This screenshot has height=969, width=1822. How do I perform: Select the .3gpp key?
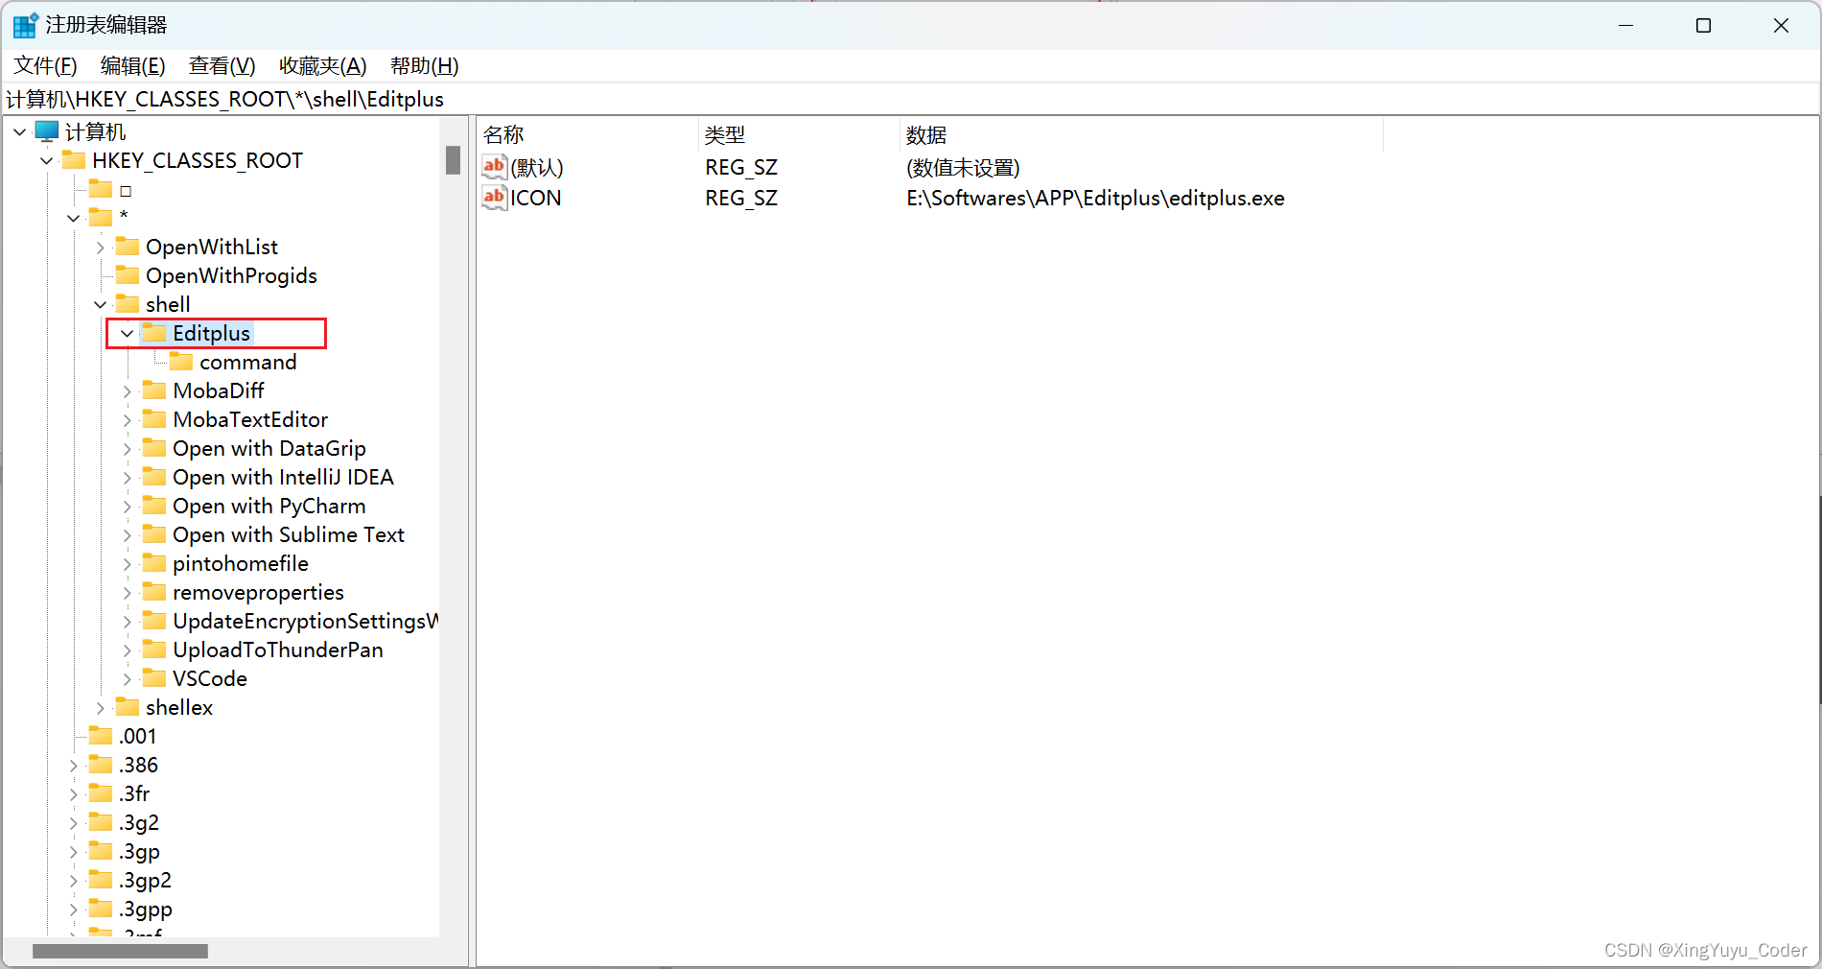click(x=146, y=910)
